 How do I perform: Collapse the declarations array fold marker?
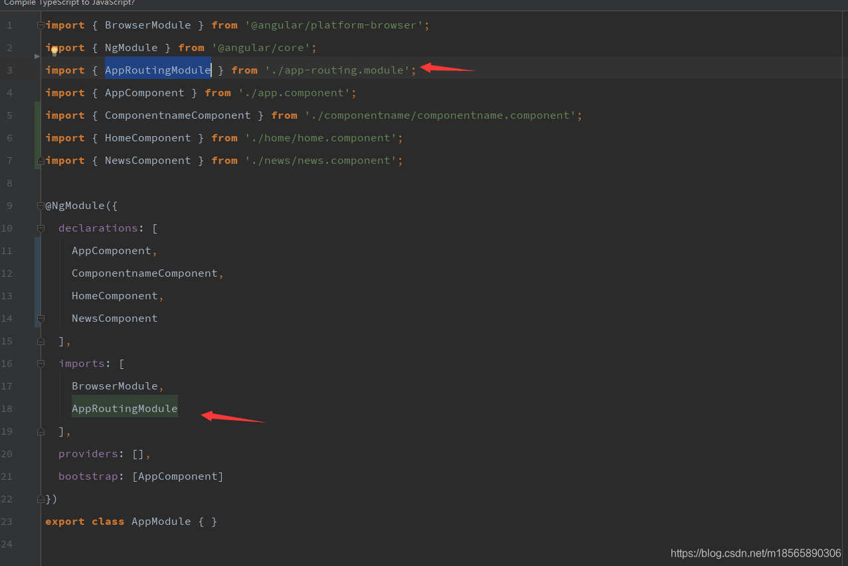[x=41, y=228]
